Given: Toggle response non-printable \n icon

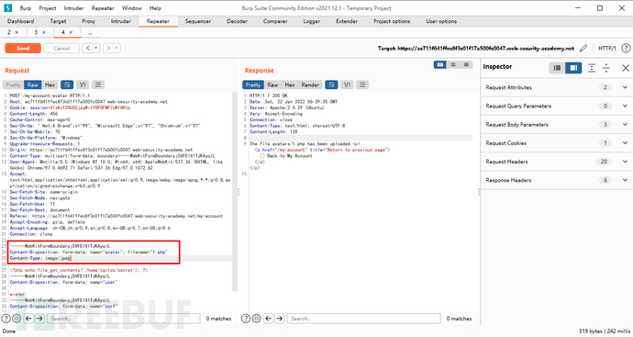Looking at the screenshot, I should 347,84.
